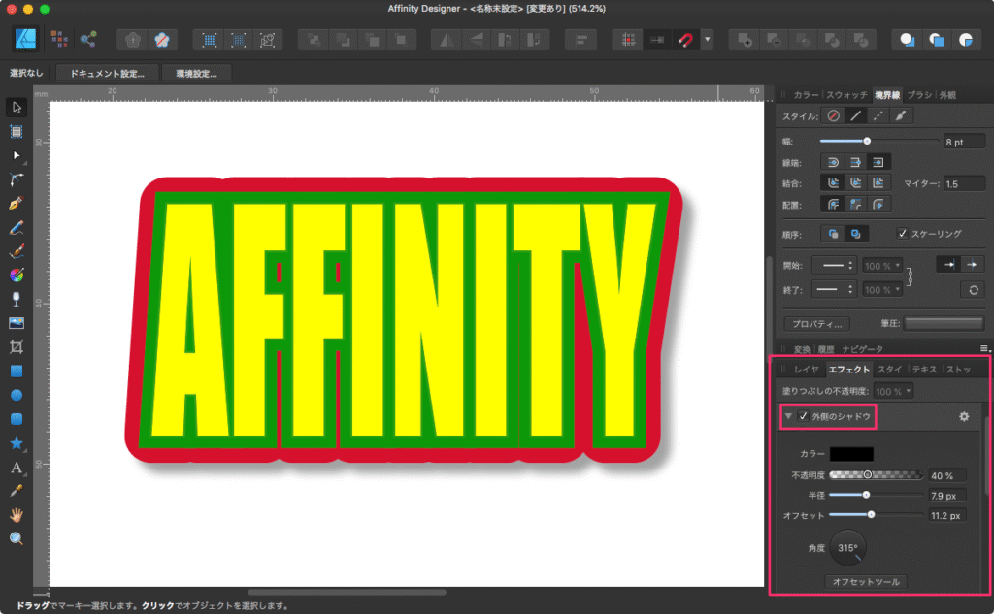
Task: Click the magnet snapping icon
Action: click(685, 40)
